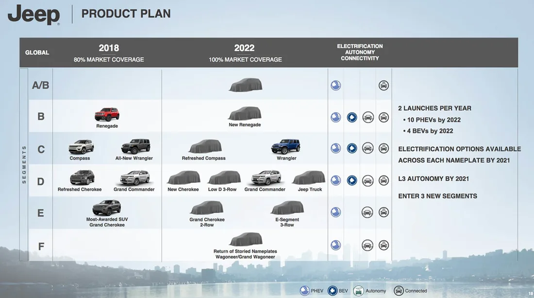The image size is (534, 298).
Task: Select the white Compass car image
Action: click(x=81, y=147)
